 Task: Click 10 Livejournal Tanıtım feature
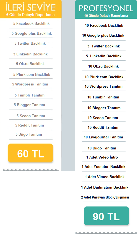103,137
